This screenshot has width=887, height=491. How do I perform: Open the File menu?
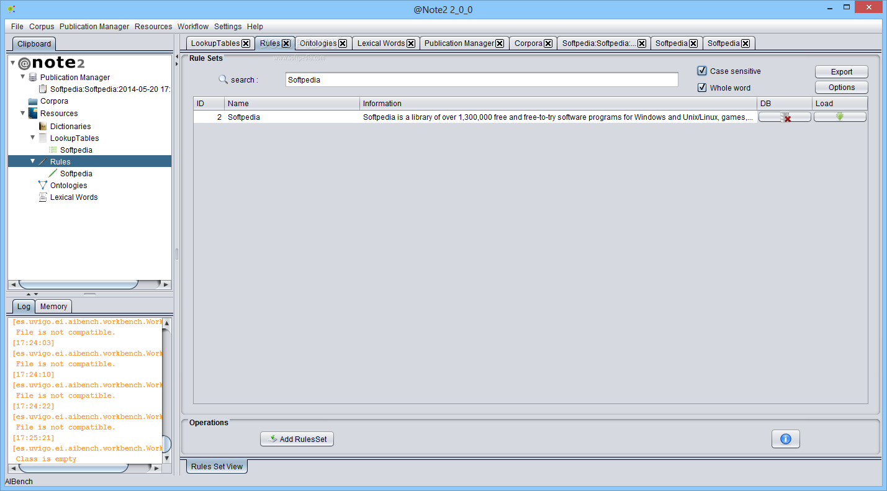[x=17, y=27]
